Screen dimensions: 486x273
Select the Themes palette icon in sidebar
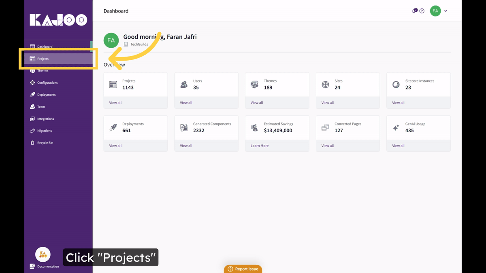point(32,71)
